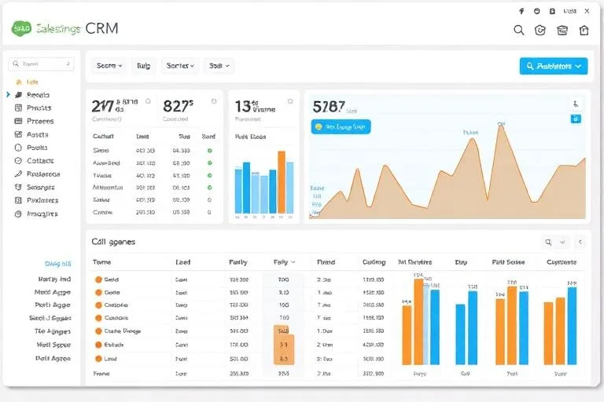Toggle green status dot in the Sieao row
The image size is (604, 402).
[x=209, y=151]
